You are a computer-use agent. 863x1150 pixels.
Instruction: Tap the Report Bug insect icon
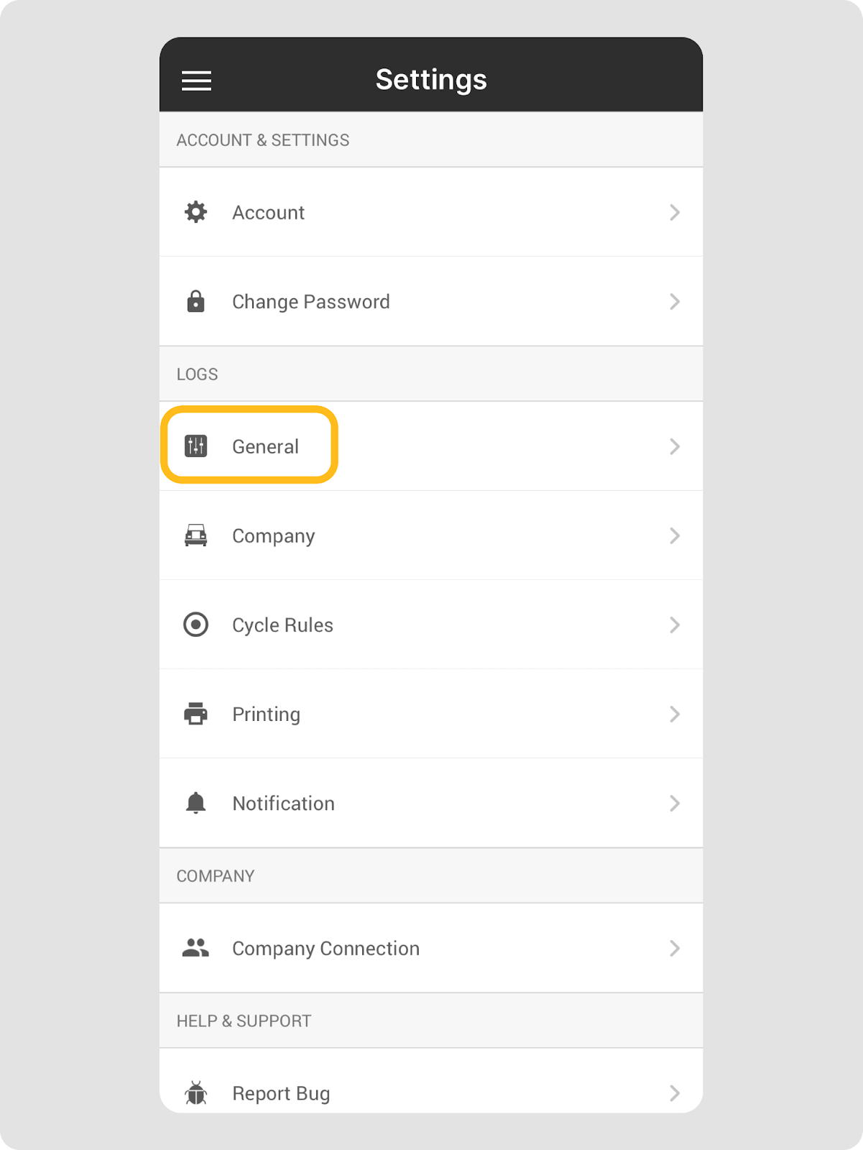click(x=195, y=1093)
